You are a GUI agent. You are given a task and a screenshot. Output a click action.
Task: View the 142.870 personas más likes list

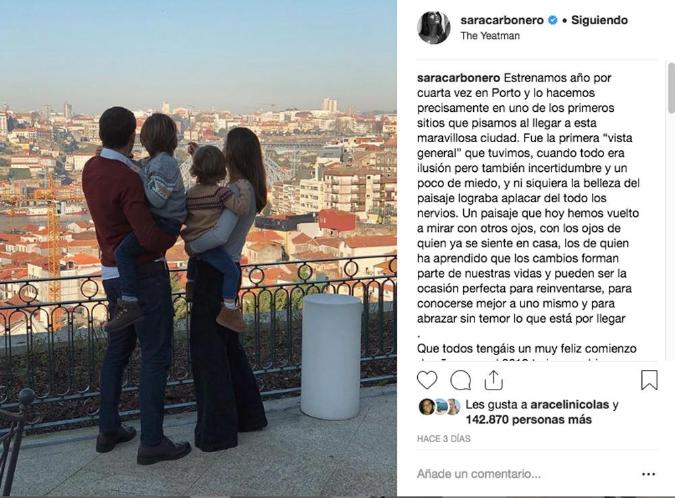coord(529,419)
